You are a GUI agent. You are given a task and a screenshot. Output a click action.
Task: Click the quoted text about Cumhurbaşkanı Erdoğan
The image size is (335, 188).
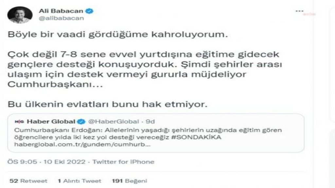pos(148,133)
